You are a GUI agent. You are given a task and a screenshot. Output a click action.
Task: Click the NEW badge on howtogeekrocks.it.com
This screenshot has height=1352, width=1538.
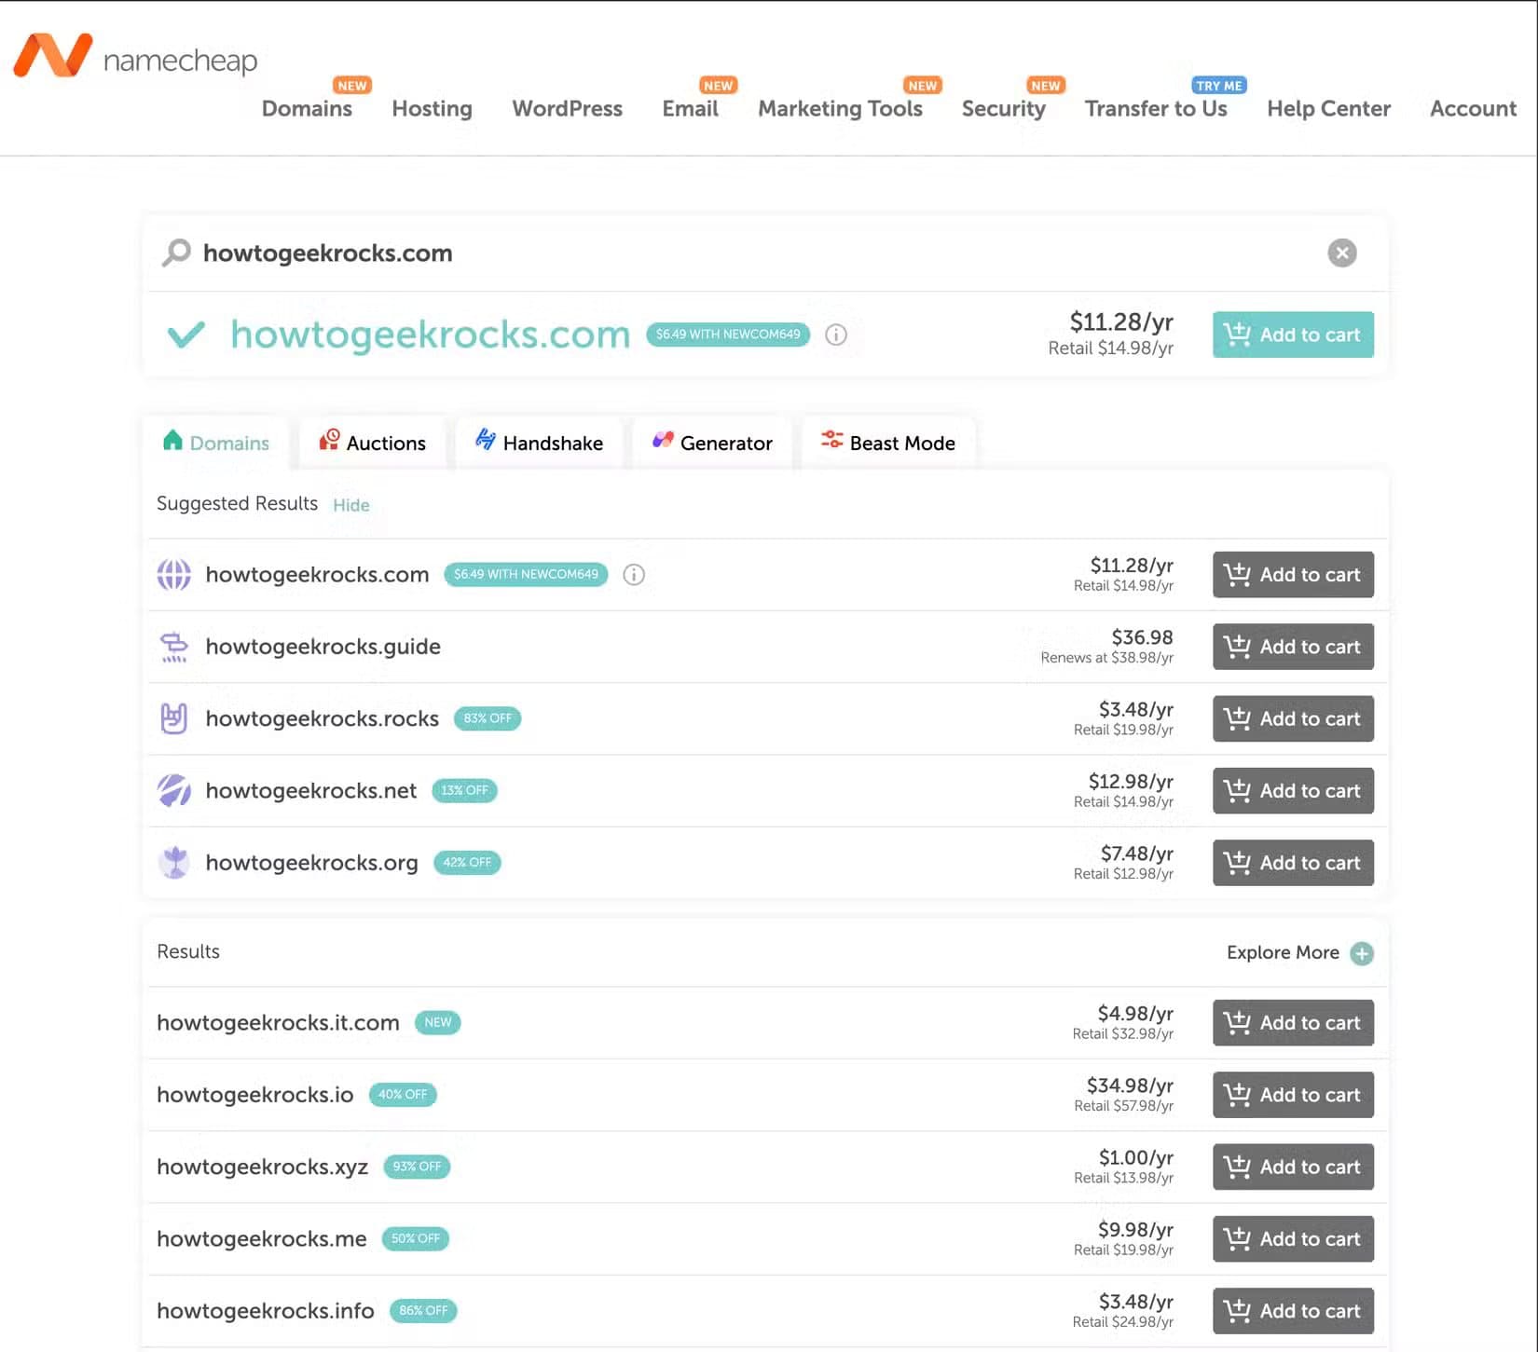pyautogui.click(x=438, y=1022)
